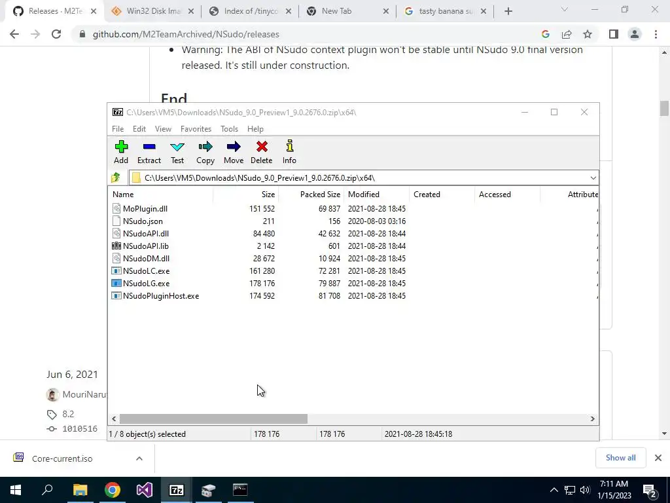The width and height of the screenshot is (670, 503).
Task: Click the share page icon in address bar
Action: pyautogui.click(x=567, y=34)
